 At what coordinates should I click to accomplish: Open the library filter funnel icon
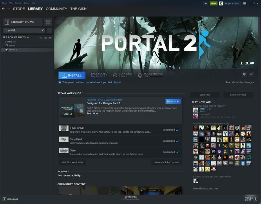click(49, 30)
